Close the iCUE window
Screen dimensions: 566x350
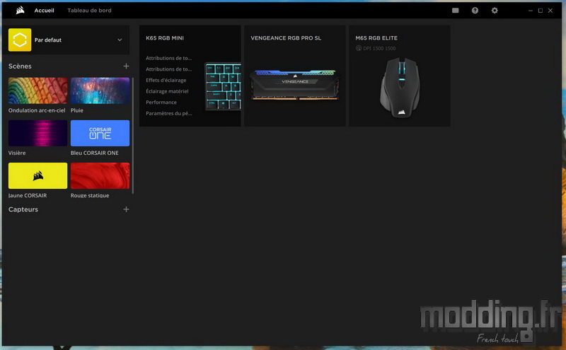coord(550,11)
